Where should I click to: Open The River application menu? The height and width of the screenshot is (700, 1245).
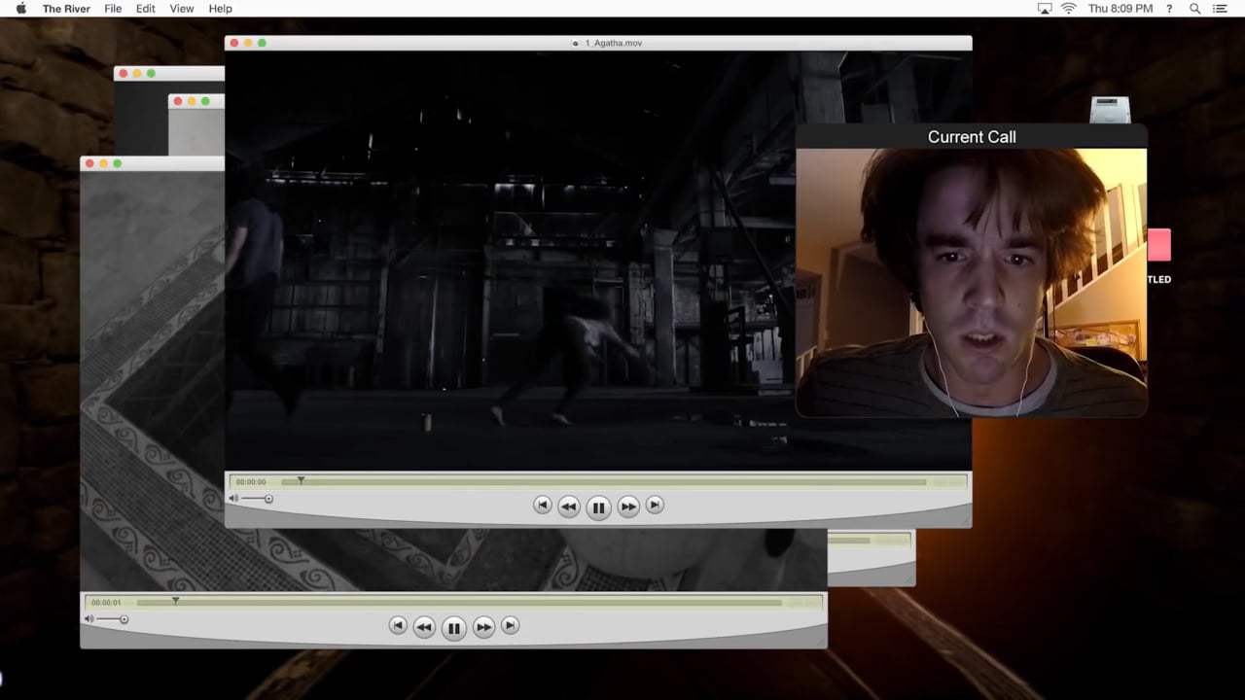click(x=66, y=9)
